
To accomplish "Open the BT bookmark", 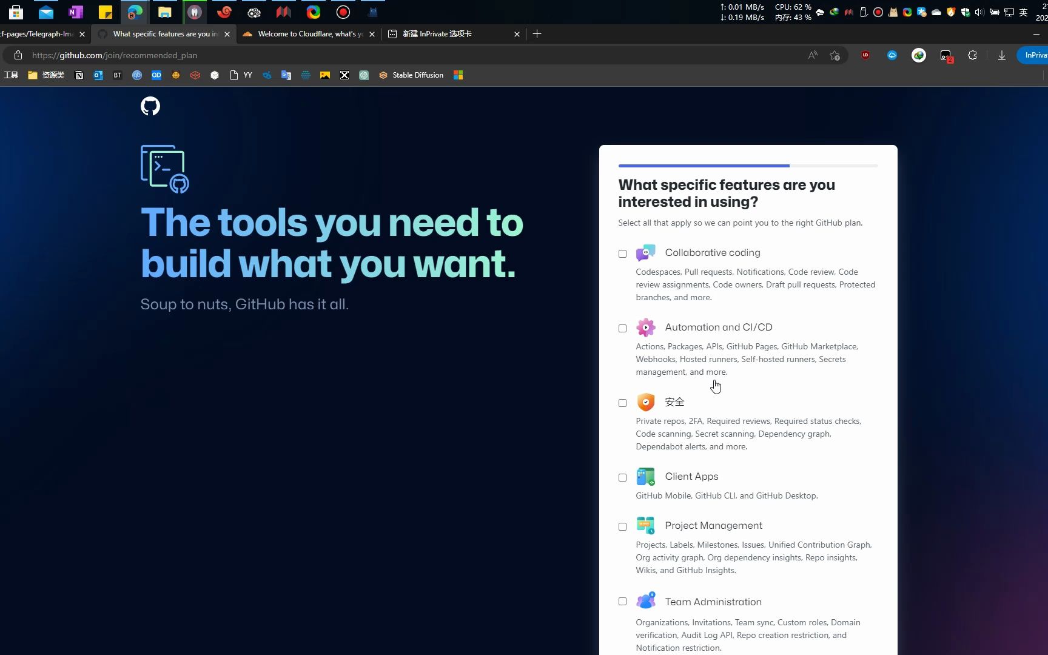I will click(x=118, y=75).
